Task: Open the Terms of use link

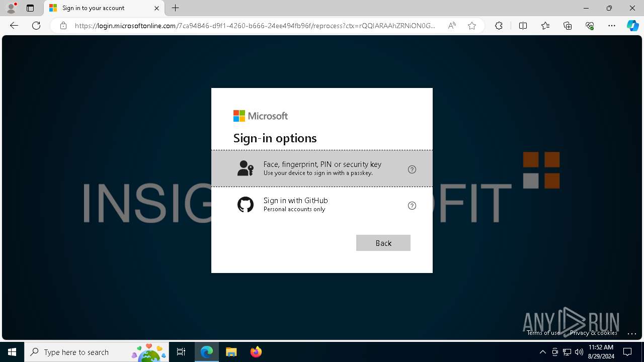Action: coord(543,333)
